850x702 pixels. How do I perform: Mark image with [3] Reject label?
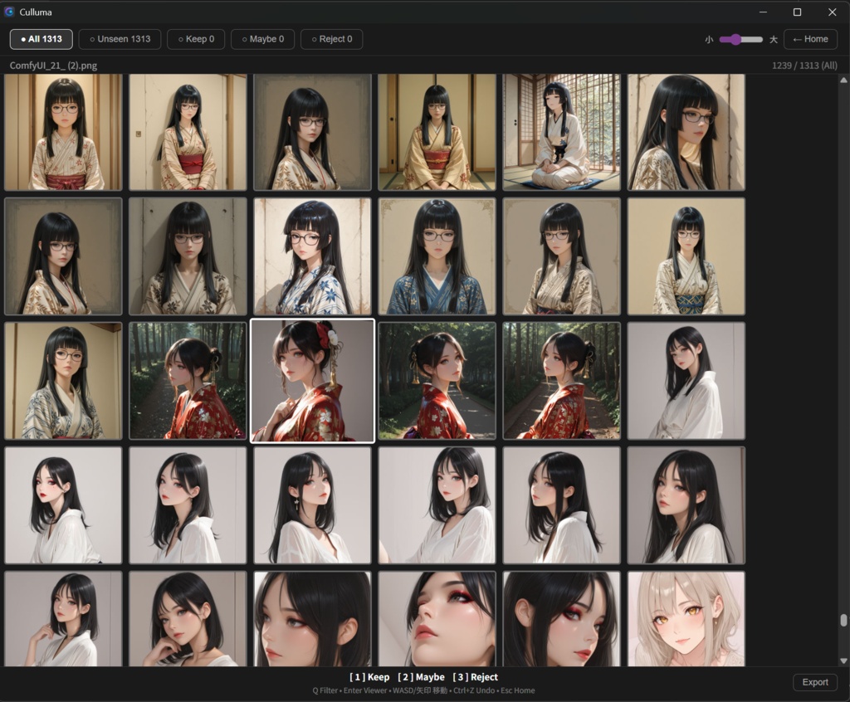(x=475, y=677)
